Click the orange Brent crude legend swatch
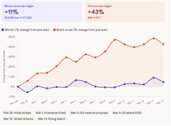The height and width of the screenshot is (126, 171). tap(54, 30)
